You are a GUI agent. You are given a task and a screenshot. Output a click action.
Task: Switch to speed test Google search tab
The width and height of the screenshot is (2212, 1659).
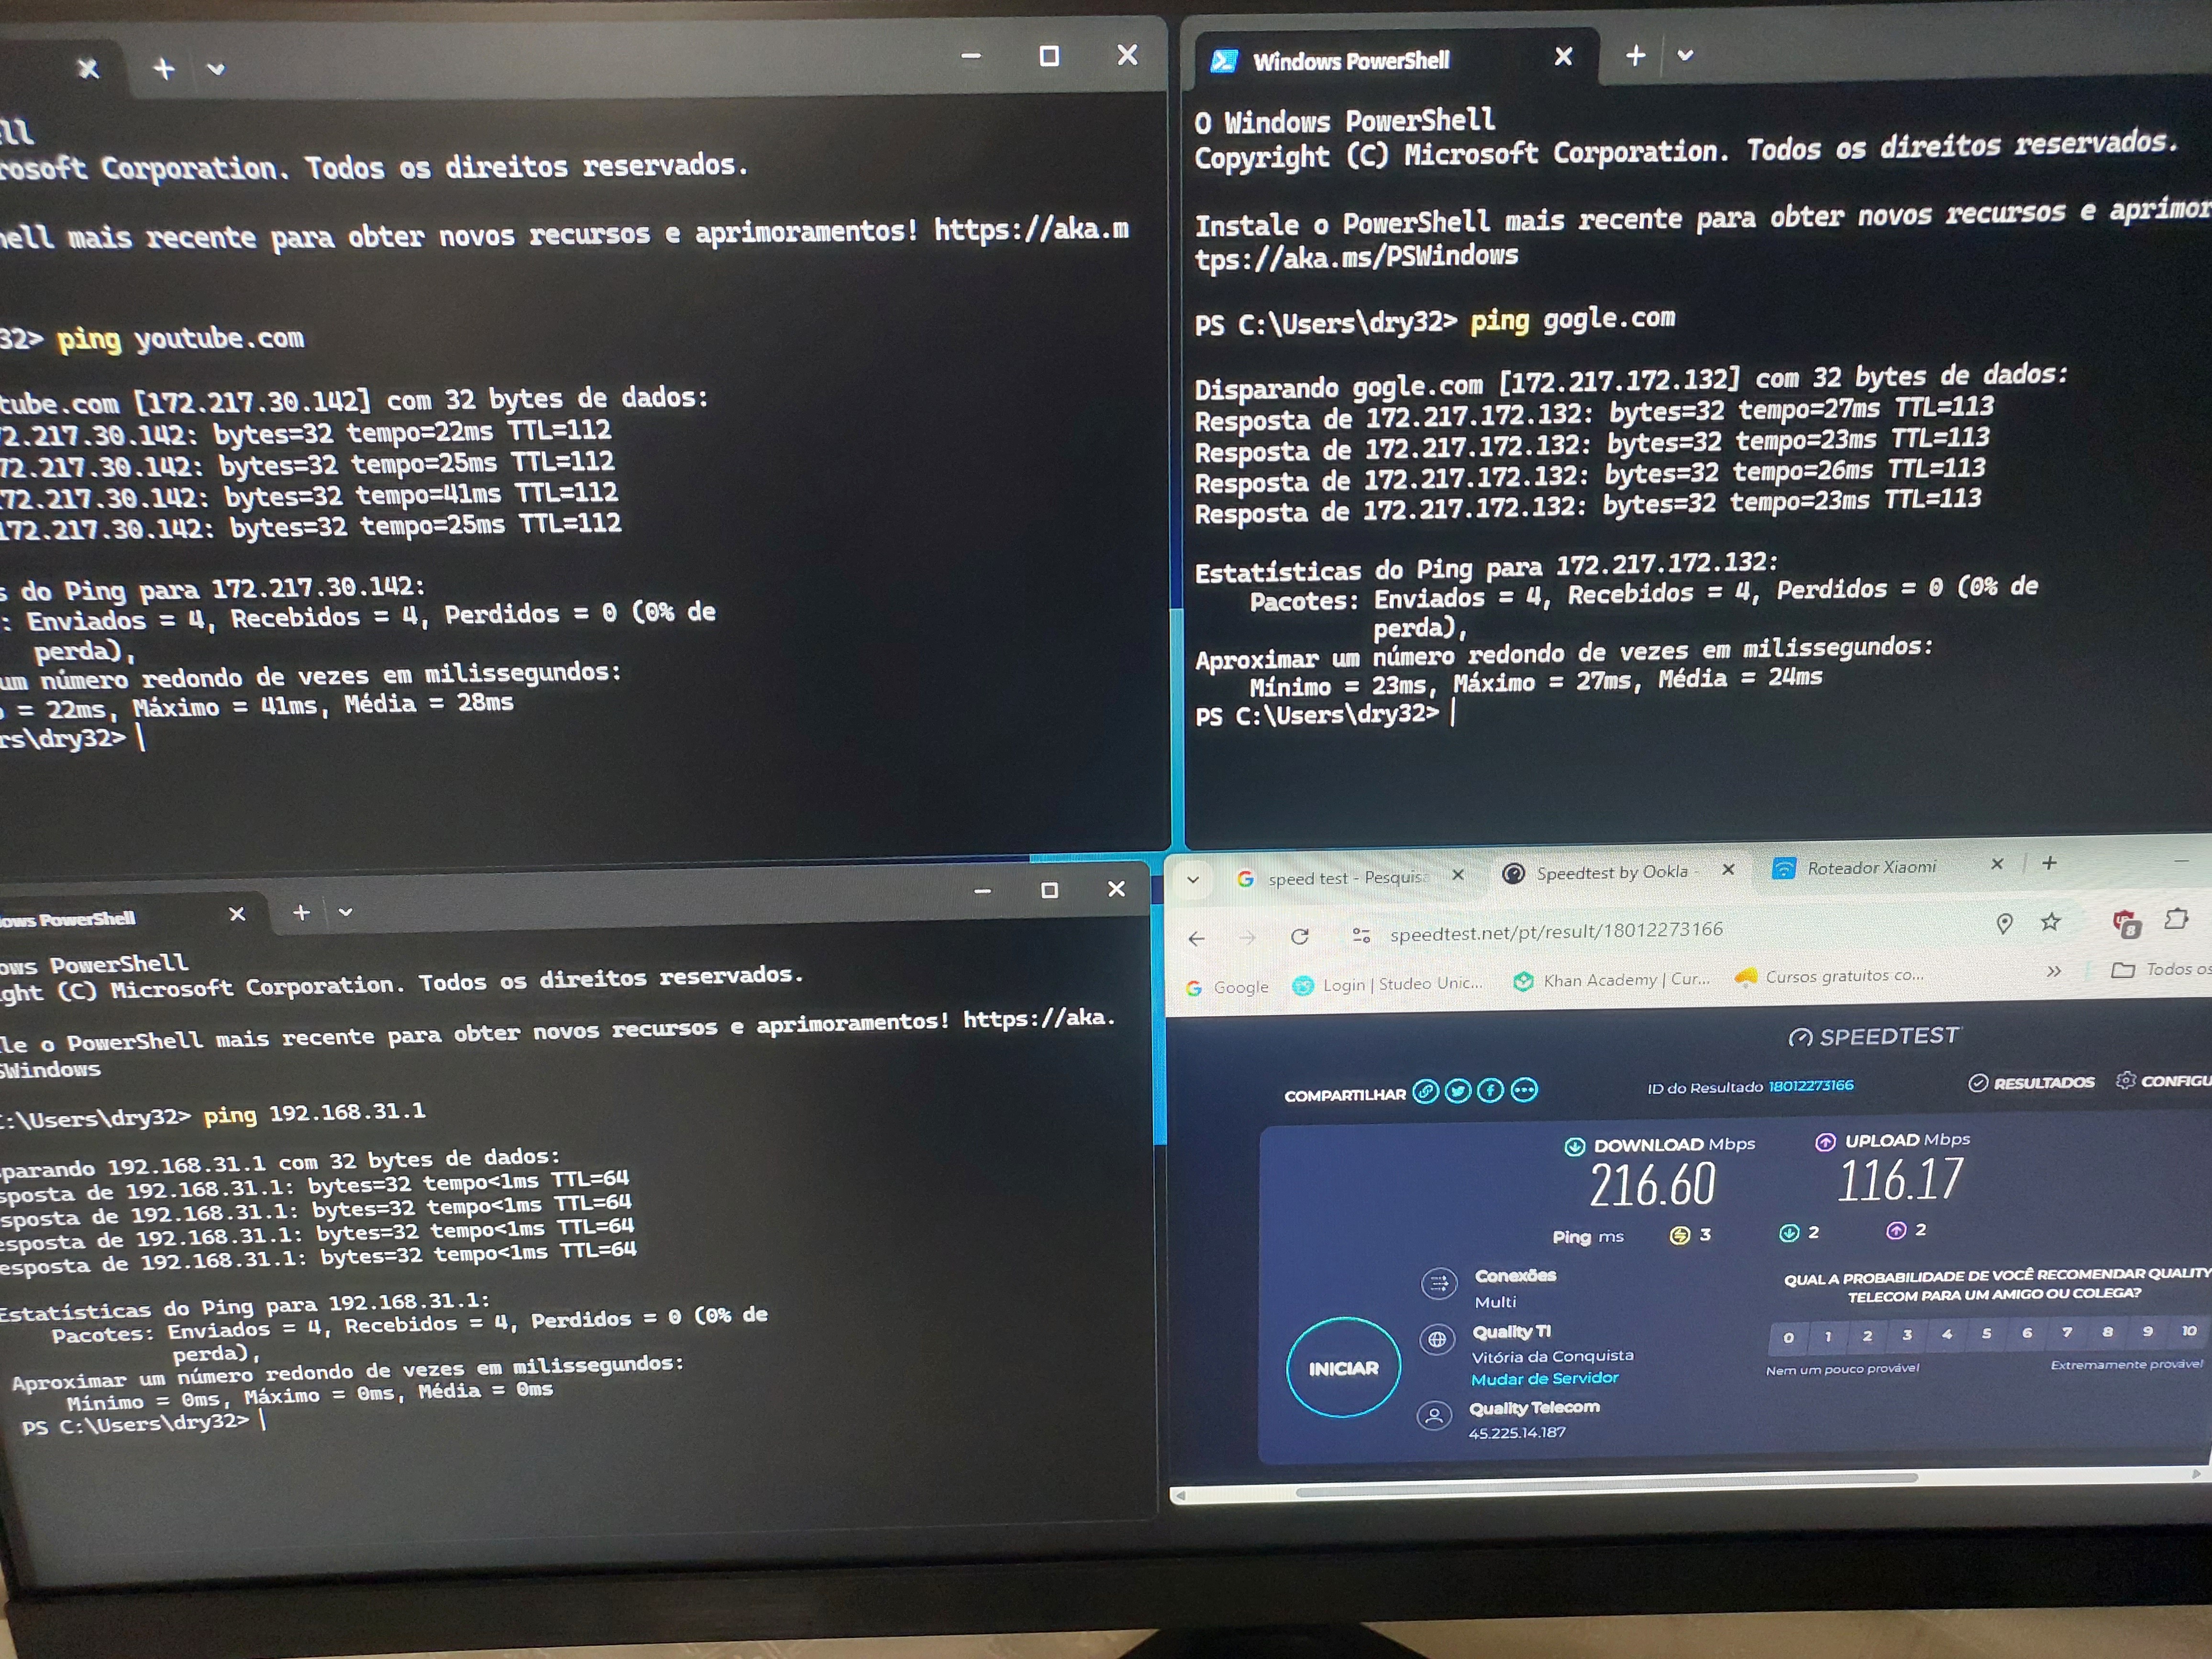[1345, 878]
